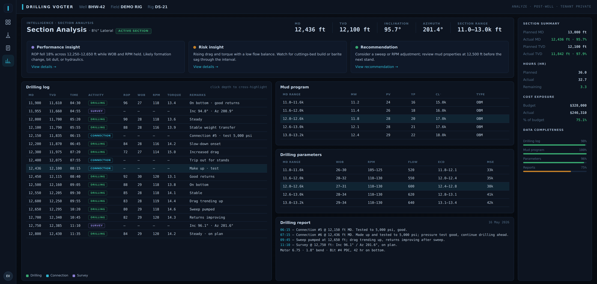The width and height of the screenshot is (597, 284).
Task: Click the 09:45 report timestamp
Action: point(285,240)
